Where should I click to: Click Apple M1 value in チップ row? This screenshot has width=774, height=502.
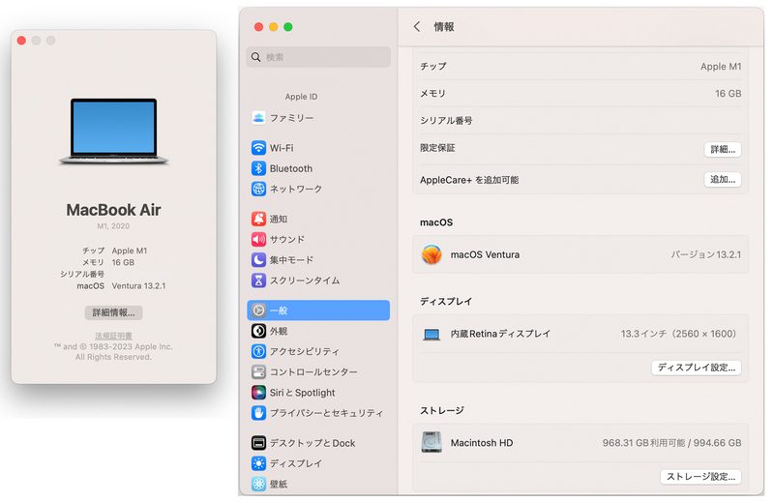[x=721, y=66]
